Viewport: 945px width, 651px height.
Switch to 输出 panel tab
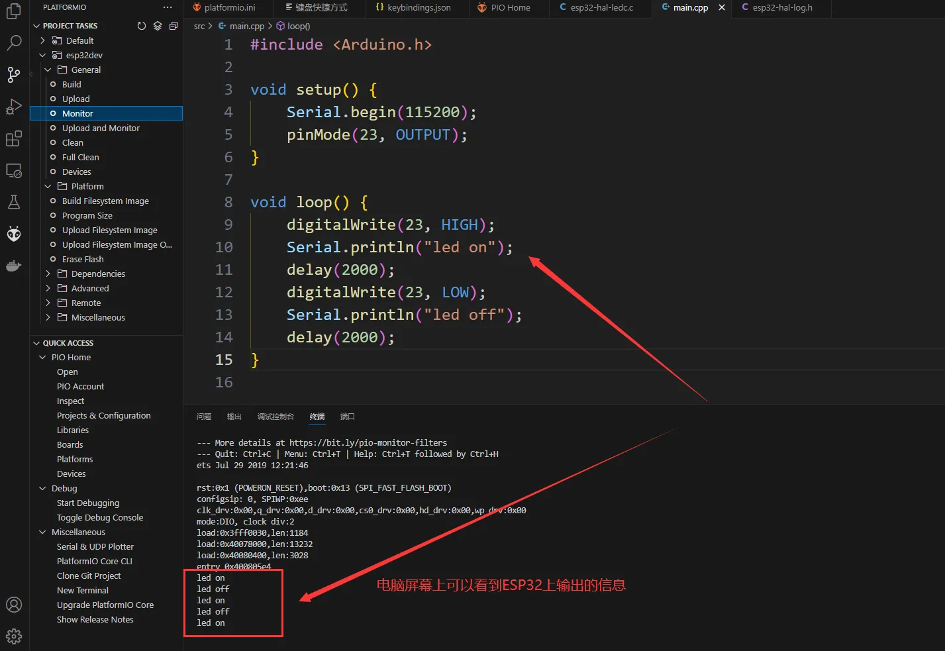point(234,417)
